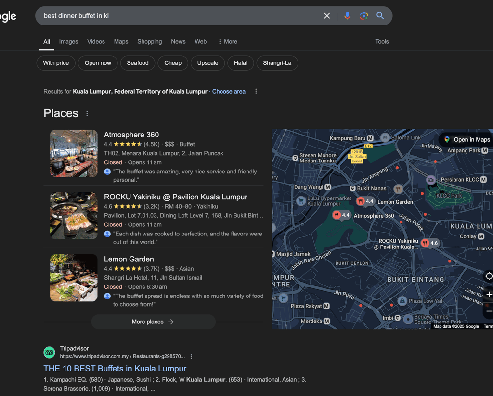This screenshot has width=493, height=396.
Task: Click Conlay station label on map
Action: pos(468,236)
